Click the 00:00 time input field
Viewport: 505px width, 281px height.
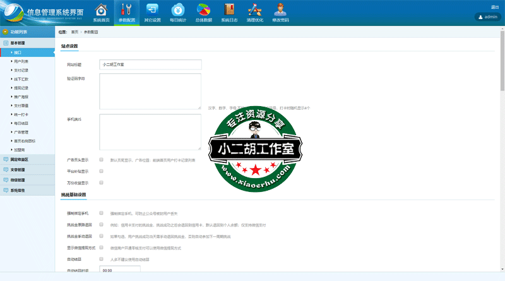pos(120,269)
